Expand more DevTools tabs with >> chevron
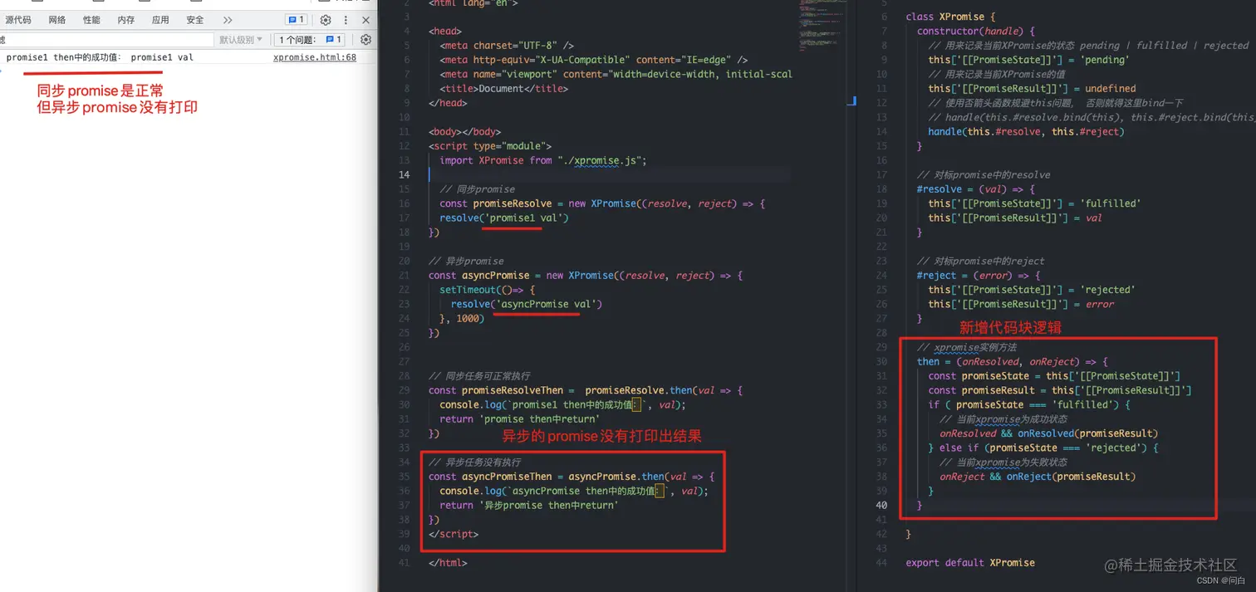Image resolution: width=1256 pixels, height=592 pixels. [x=228, y=20]
